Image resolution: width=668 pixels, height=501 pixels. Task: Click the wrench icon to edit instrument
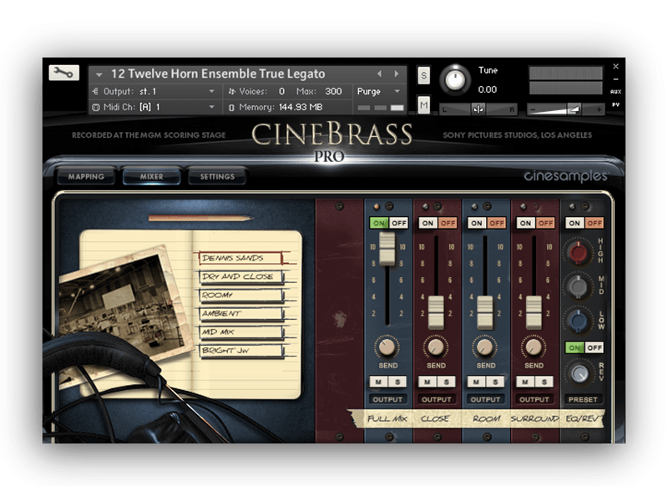pos(63,73)
